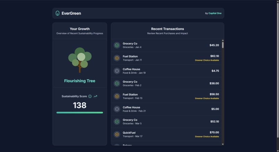Open the Capital One link
This screenshot has width=279, height=152.
(x=215, y=13)
